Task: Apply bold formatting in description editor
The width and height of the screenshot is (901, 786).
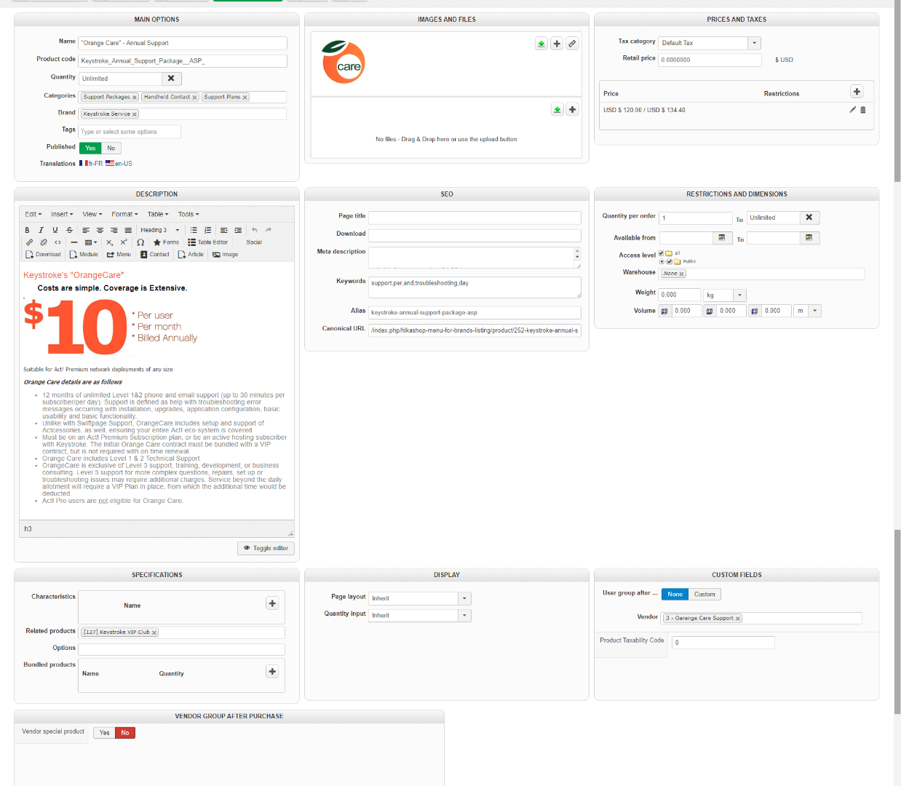Action: [x=27, y=230]
